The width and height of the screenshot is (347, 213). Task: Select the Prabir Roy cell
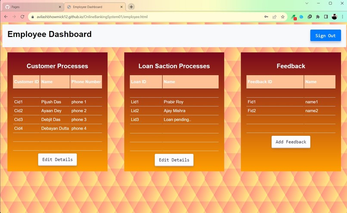191,102
